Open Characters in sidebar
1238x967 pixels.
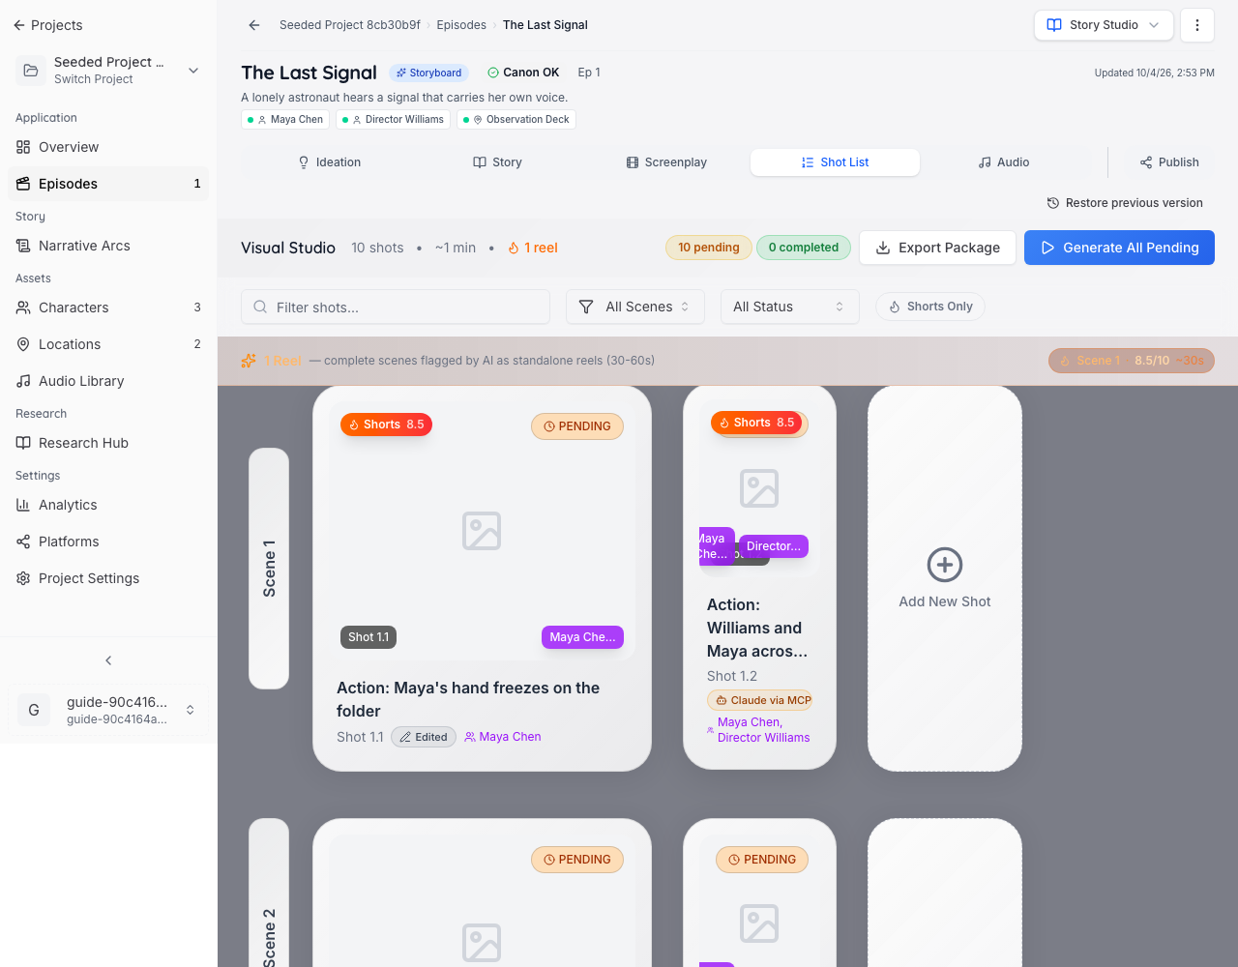[108, 308]
